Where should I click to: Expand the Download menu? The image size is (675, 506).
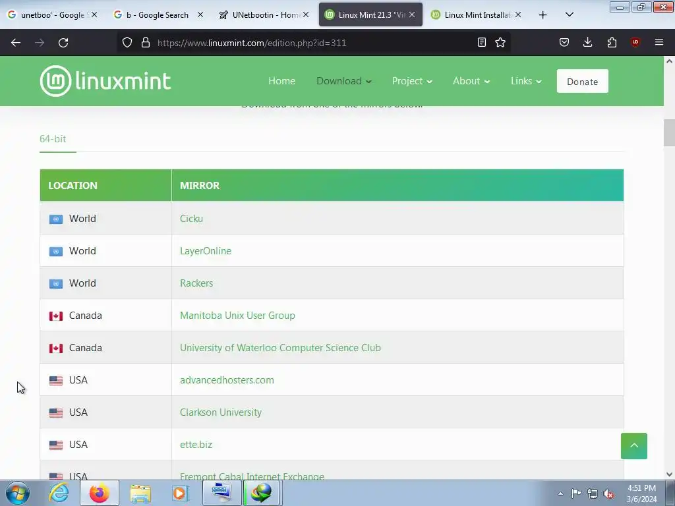point(343,81)
